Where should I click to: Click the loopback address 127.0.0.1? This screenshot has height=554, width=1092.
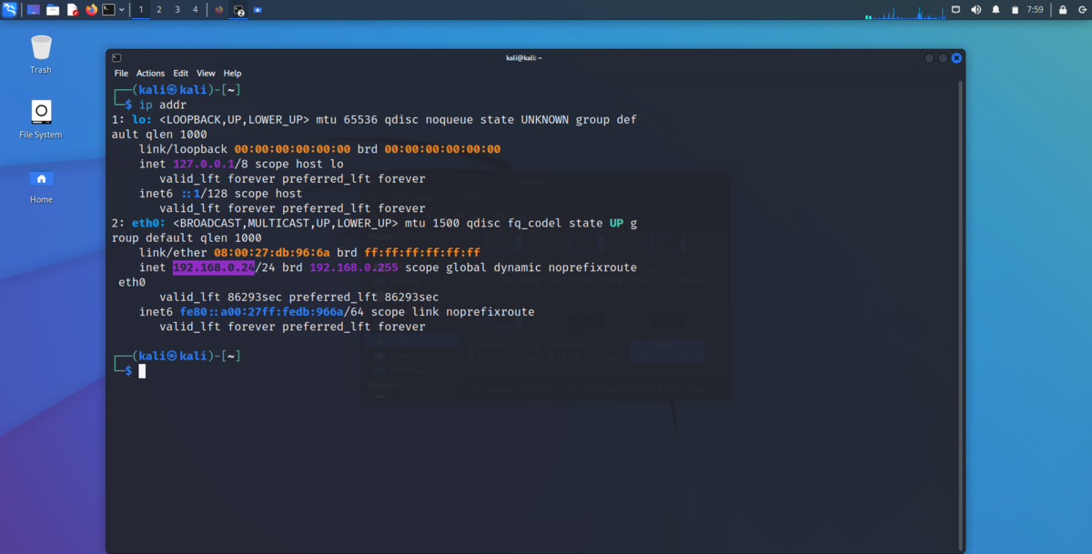click(x=204, y=165)
